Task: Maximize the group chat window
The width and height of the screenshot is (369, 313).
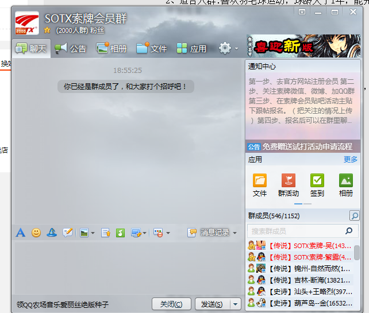Action: click(335, 11)
